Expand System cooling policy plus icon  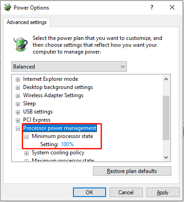pyautogui.click(x=26, y=153)
